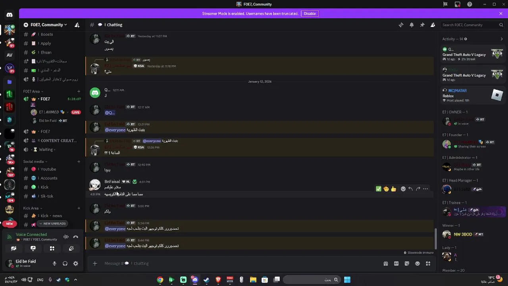Create channel in FOE7 Area category
This screenshot has width=508, height=286.
pyautogui.click(x=79, y=91)
